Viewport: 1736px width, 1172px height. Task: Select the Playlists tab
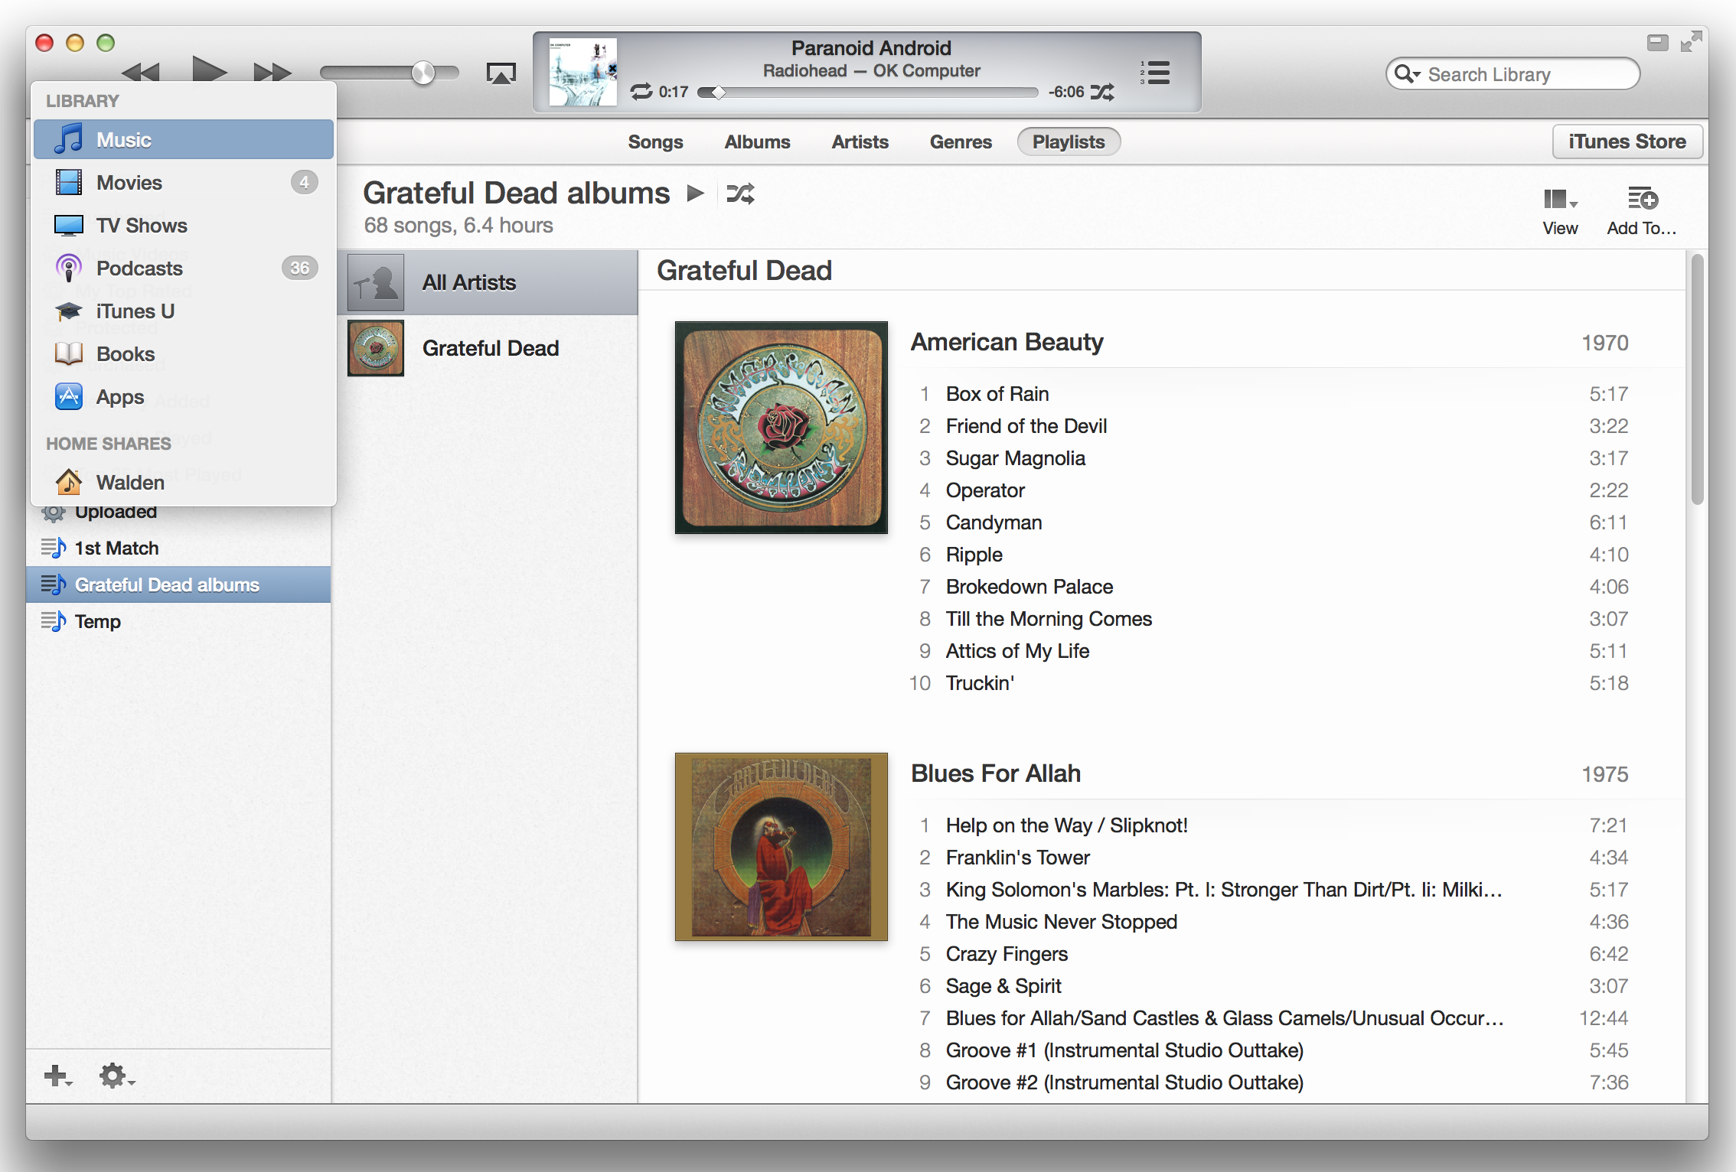1066,142
